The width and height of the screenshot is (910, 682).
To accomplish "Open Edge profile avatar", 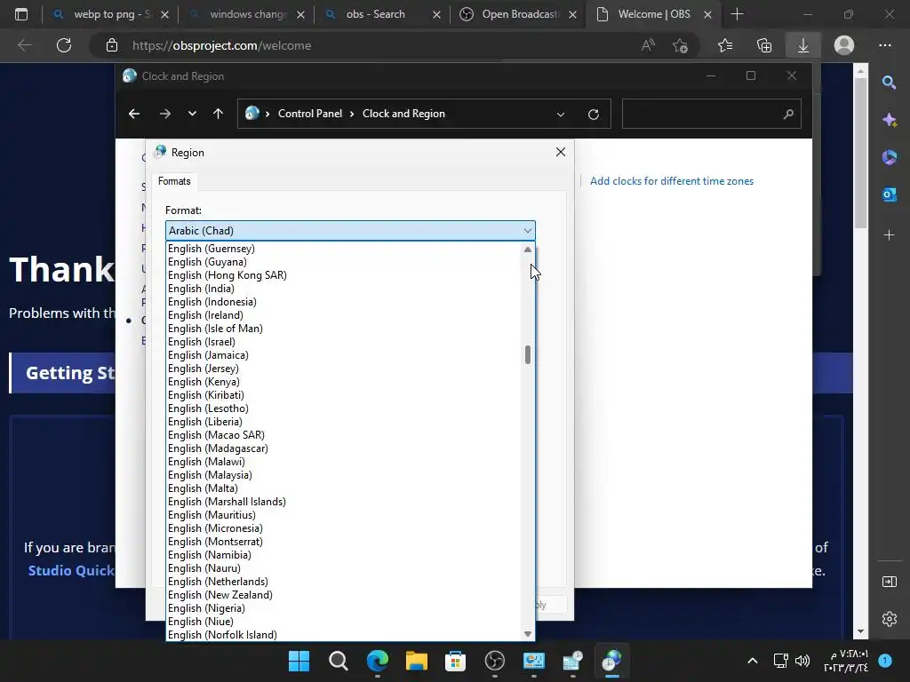I will (x=844, y=45).
